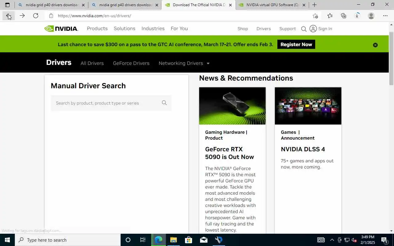Dismiss the green GTC banner
Viewport: 394px width, 246px height.
pos(375,45)
